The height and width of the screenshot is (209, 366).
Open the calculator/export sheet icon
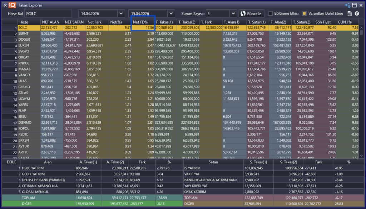[350, 14]
